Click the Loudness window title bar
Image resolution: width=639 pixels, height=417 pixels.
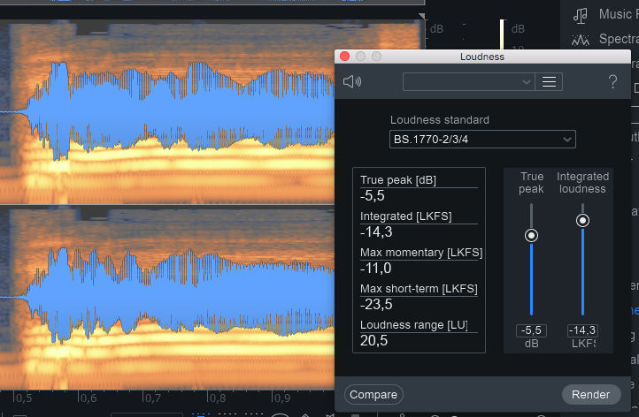[x=482, y=57]
